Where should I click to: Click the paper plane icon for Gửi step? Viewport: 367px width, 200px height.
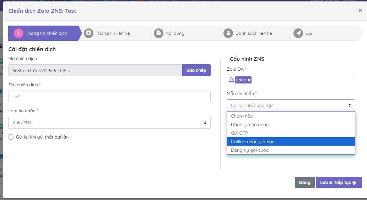298,33
